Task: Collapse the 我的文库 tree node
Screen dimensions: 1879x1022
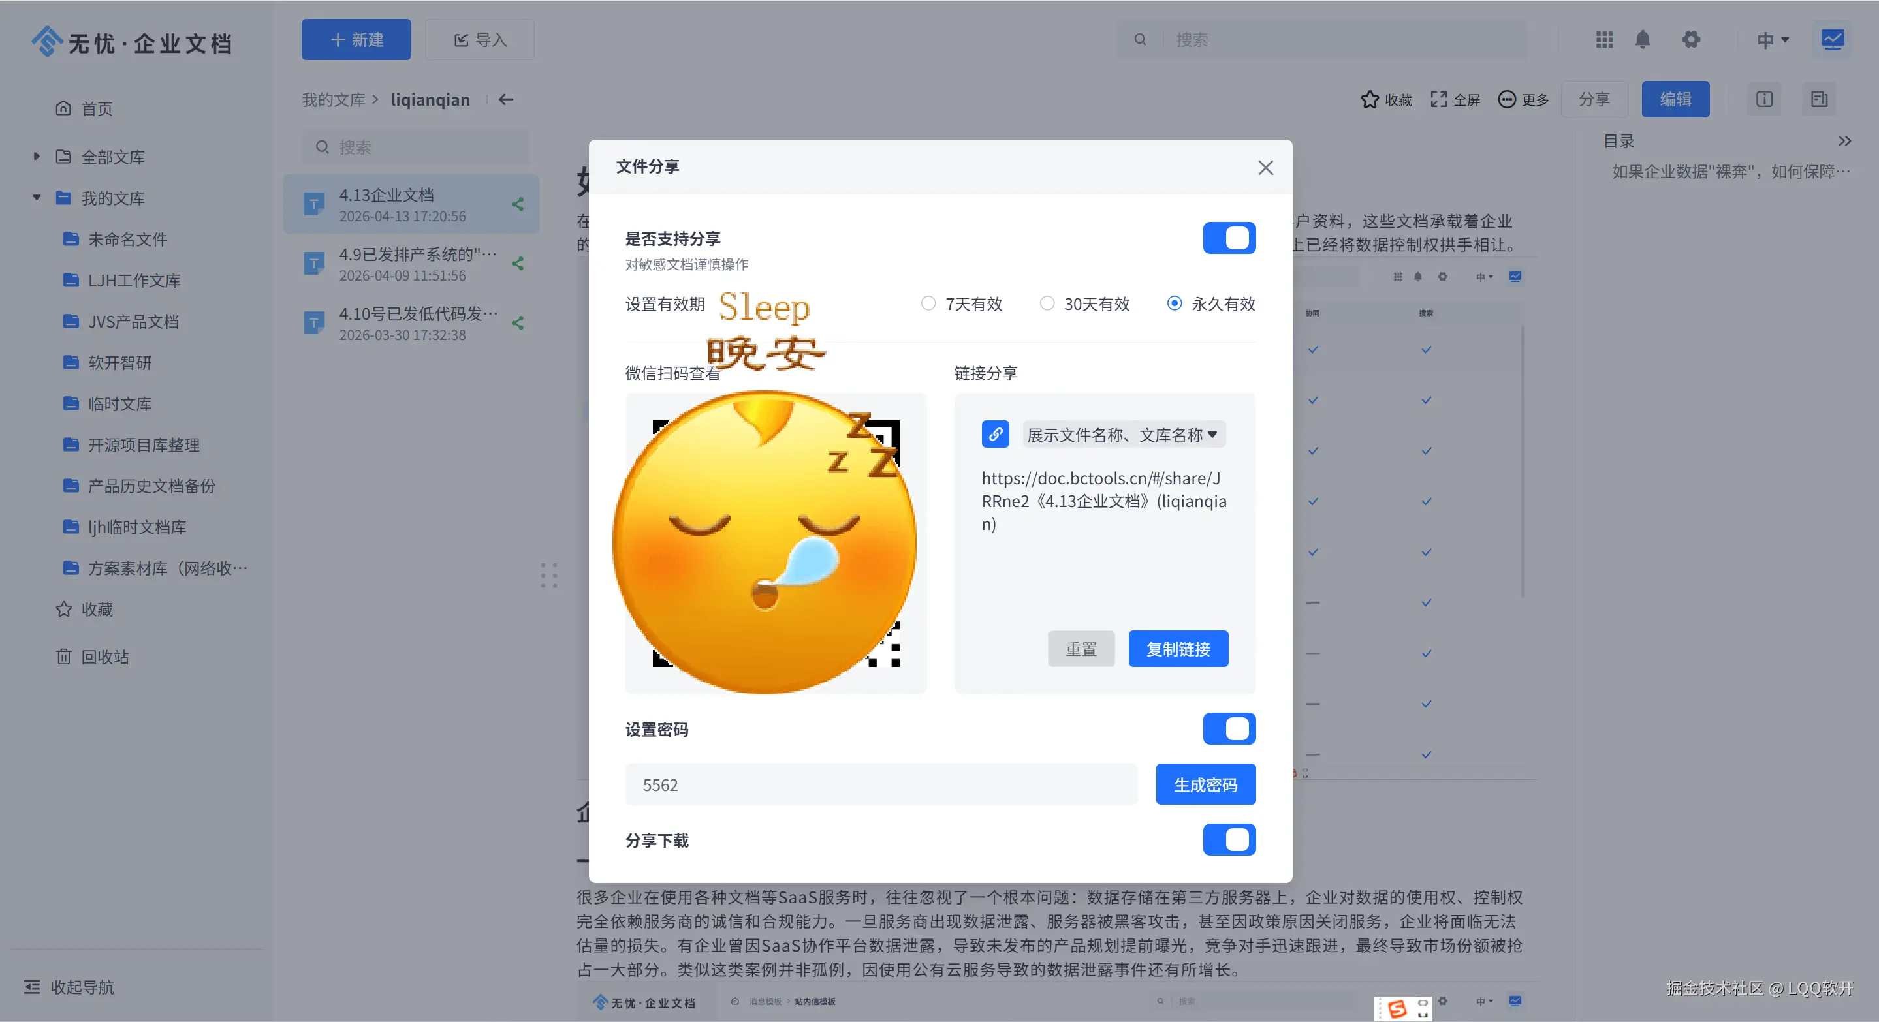Action: point(37,198)
